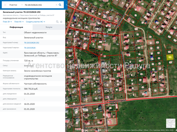Open the basemap thumbnail switcher
177x132 pixels.
coord(171,123)
